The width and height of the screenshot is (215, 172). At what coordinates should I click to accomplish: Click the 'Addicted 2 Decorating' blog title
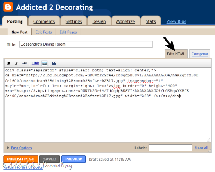pos(54,7)
